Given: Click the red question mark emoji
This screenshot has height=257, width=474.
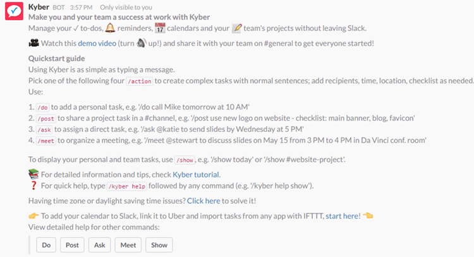Looking at the screenshot, I should (x=33, y=186).
